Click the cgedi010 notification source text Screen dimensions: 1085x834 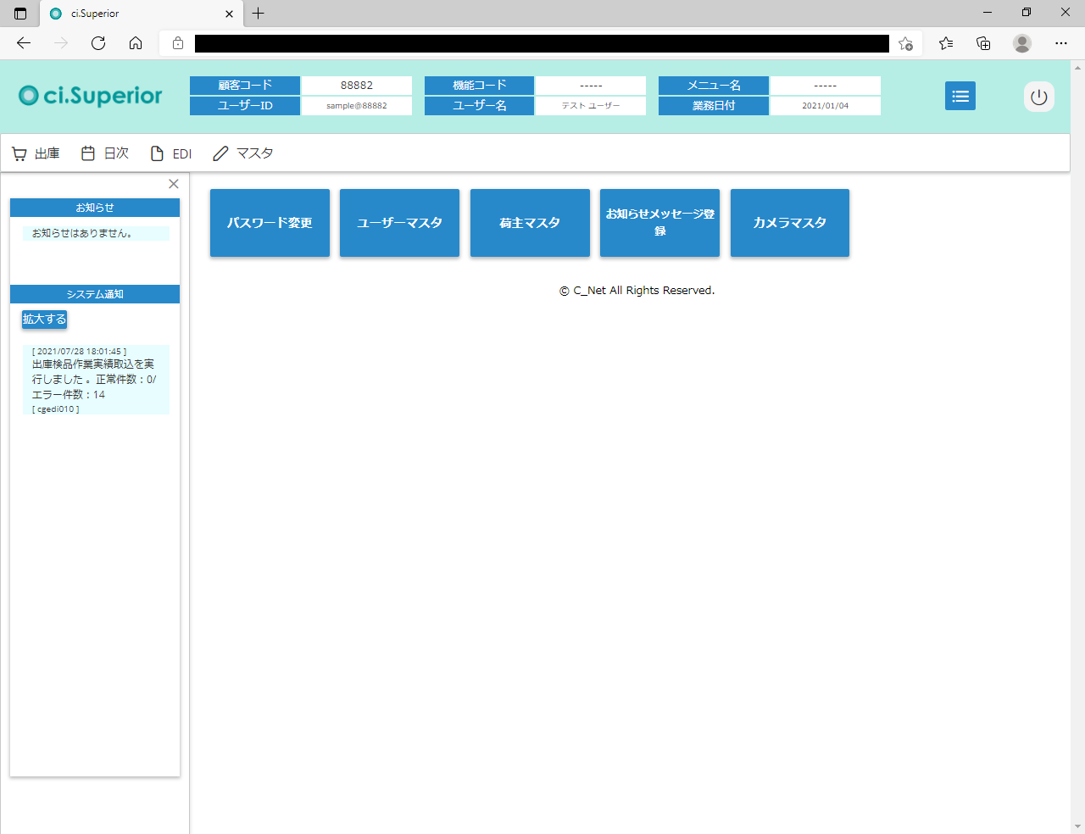coord(56,409)
